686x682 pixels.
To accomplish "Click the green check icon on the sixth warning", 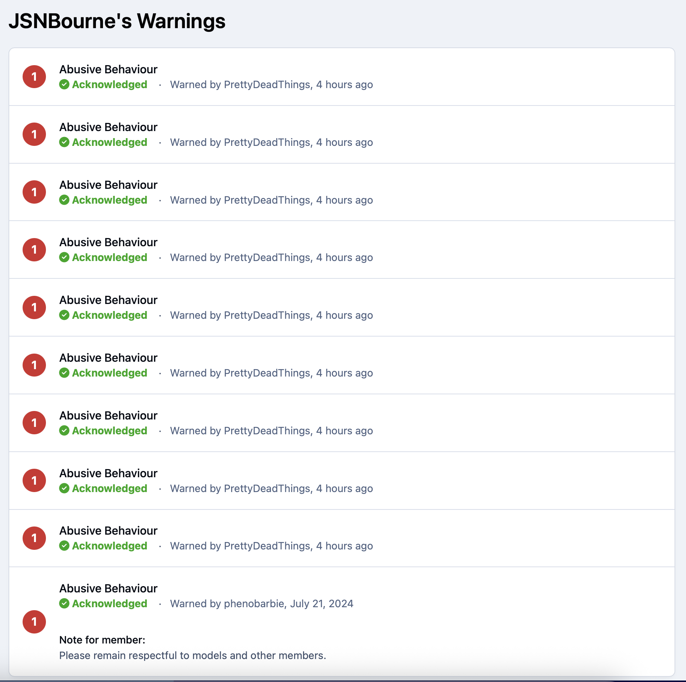I will pos(64,373).
